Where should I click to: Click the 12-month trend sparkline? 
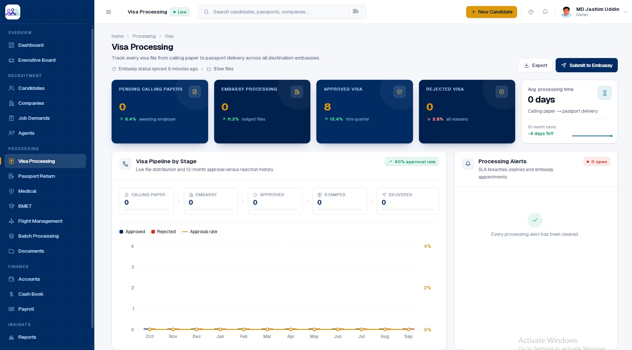click(592, 136)
